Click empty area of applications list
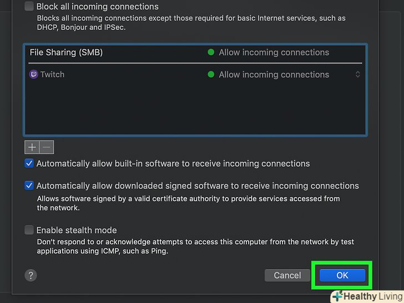Image resolution: width=404 pixels, height=303 pixels. pyautogui.click(x=194, y=111)
